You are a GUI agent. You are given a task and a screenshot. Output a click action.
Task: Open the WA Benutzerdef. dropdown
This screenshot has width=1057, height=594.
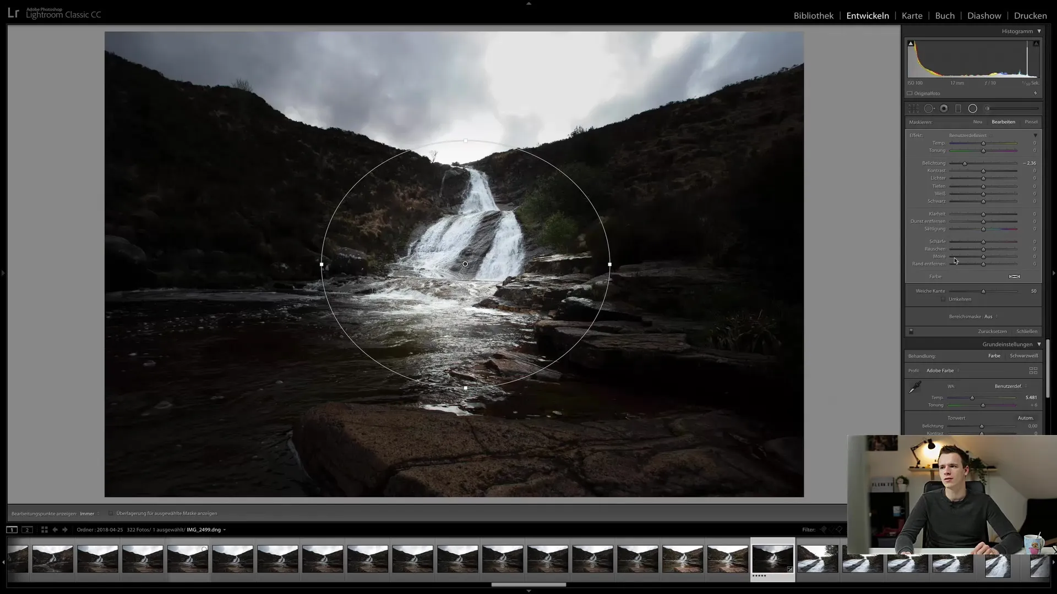click(x=1010, y=386)
